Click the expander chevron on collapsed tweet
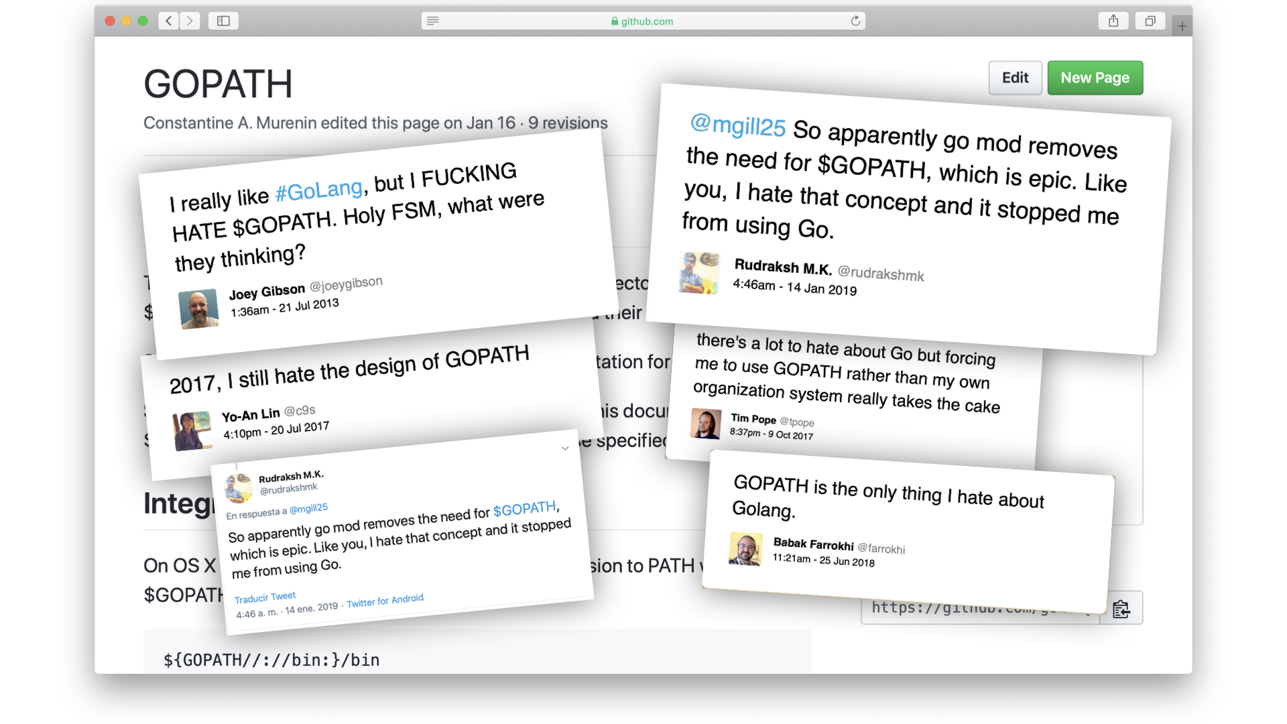This screenshot has width=1287, height=724. (562, 449)
